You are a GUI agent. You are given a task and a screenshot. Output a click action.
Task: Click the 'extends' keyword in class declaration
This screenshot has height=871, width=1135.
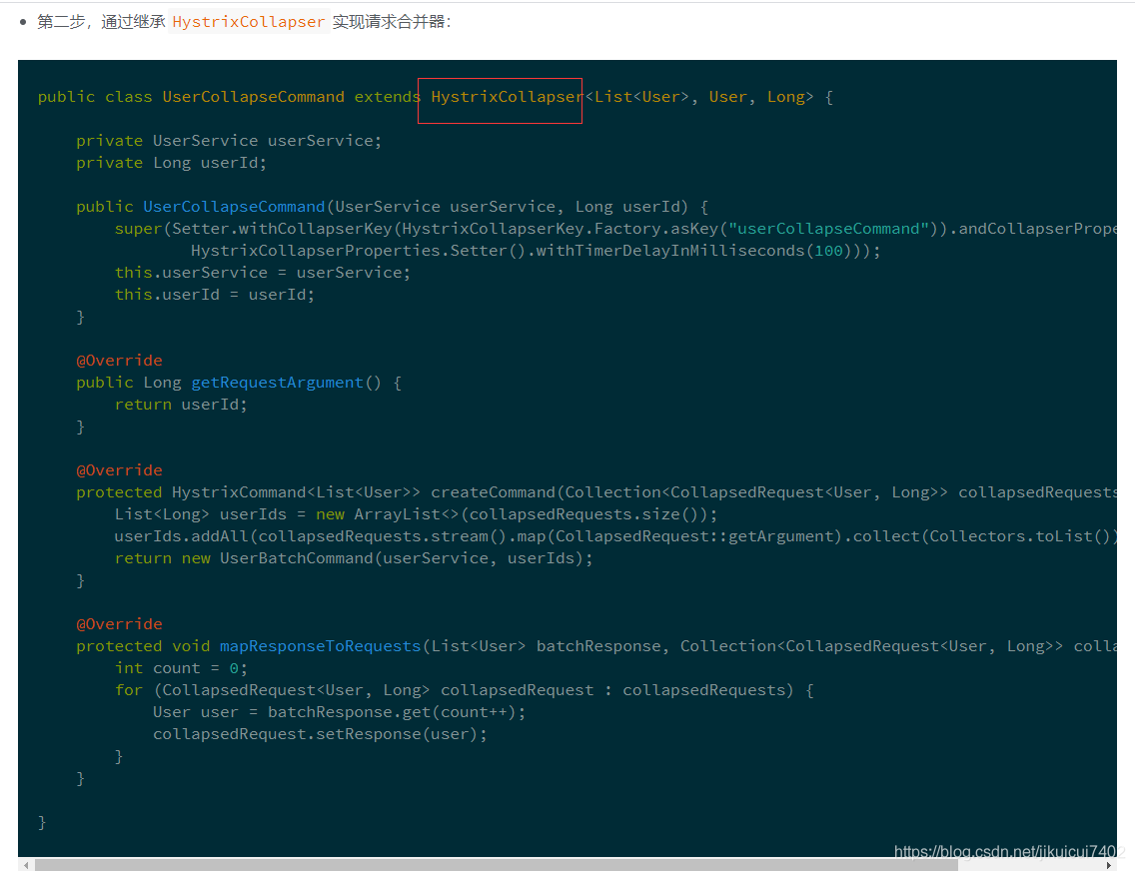388,97
